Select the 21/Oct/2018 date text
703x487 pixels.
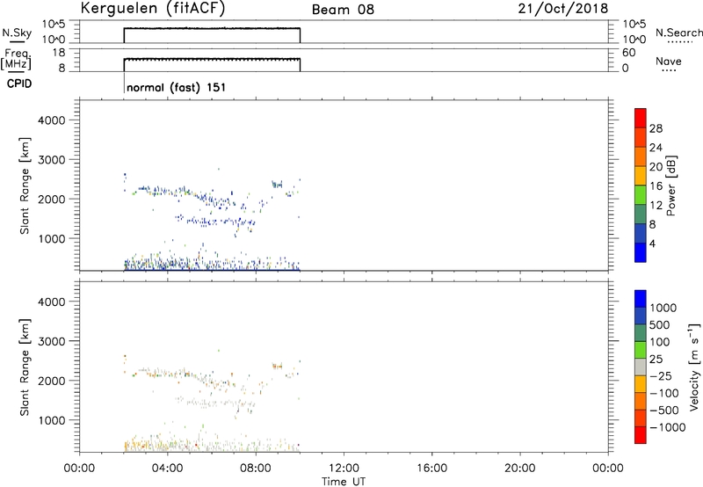(x=563, y=9)
